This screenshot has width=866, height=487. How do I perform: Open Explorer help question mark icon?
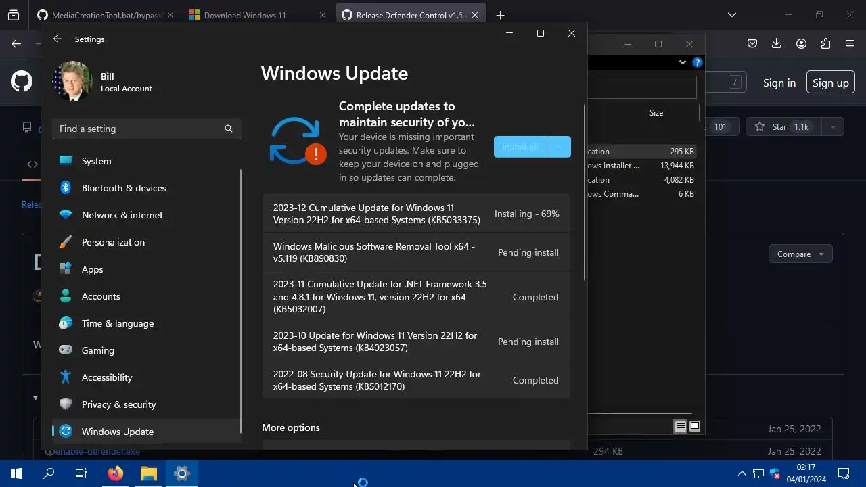coord(697,62)
